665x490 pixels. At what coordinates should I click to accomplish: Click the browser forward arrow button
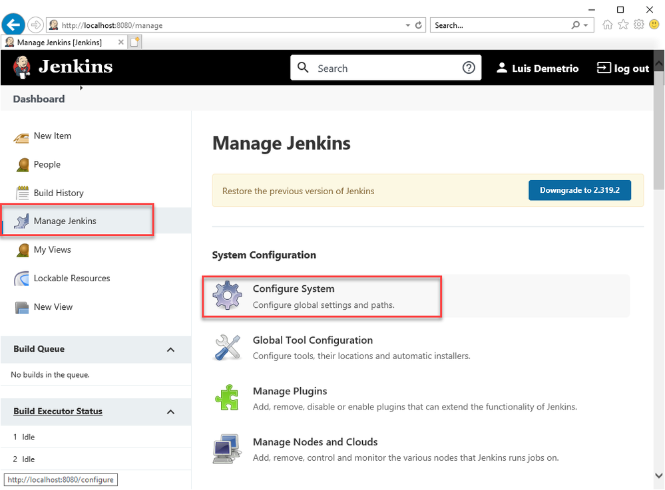click(36, 25)
